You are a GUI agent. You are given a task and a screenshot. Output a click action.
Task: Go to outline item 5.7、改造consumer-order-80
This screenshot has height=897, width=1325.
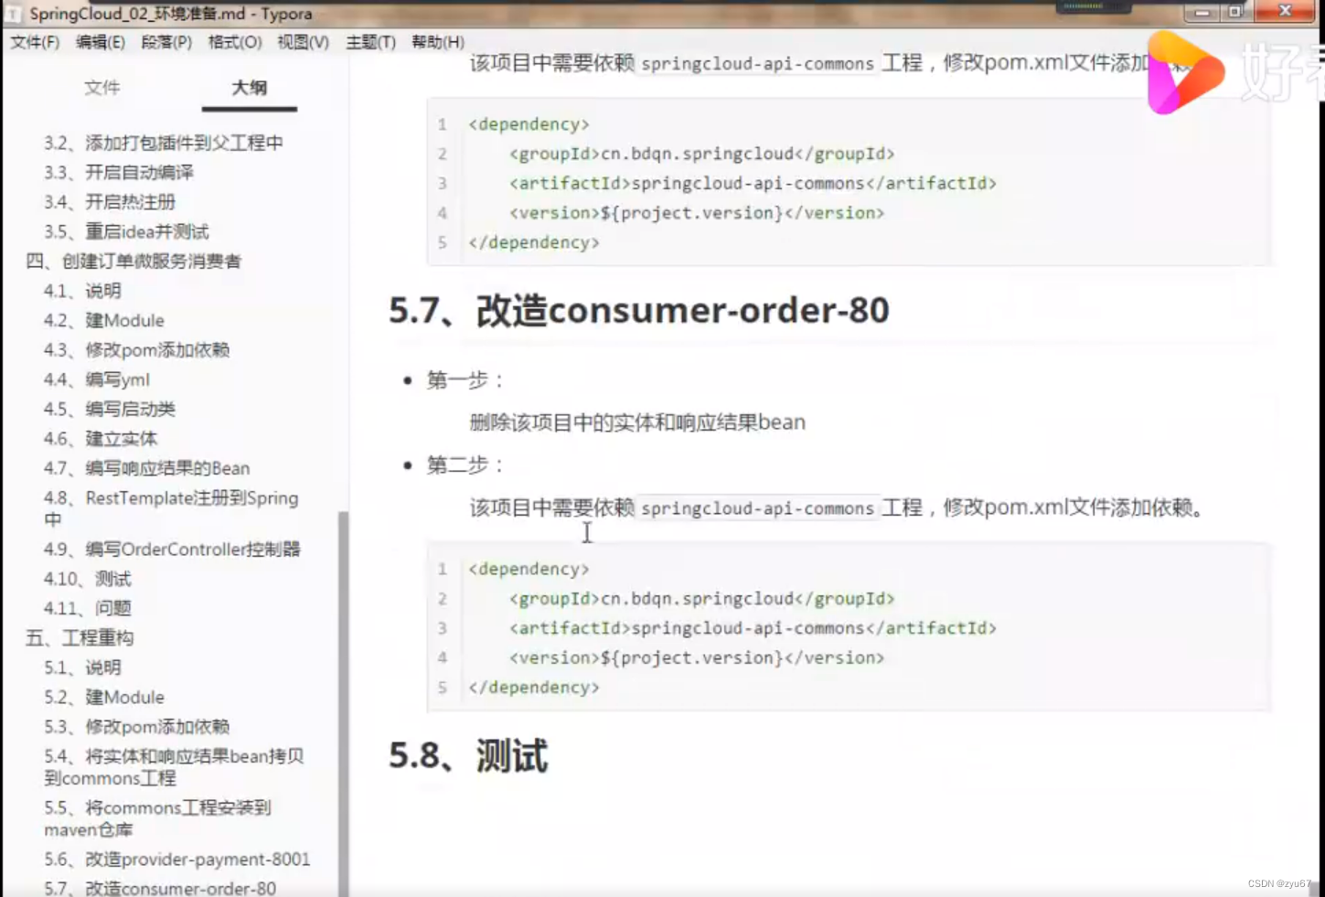(160, 888)
